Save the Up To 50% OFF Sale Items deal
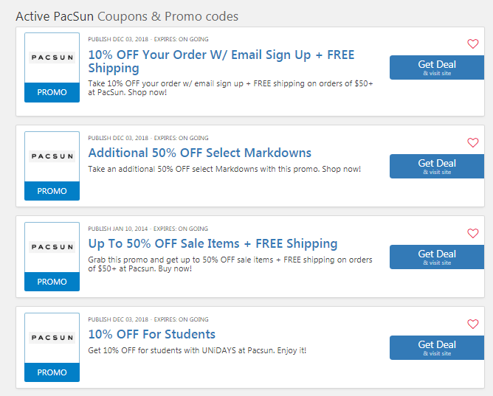Viewport: 493px width, 396px height. pos(473,233)
